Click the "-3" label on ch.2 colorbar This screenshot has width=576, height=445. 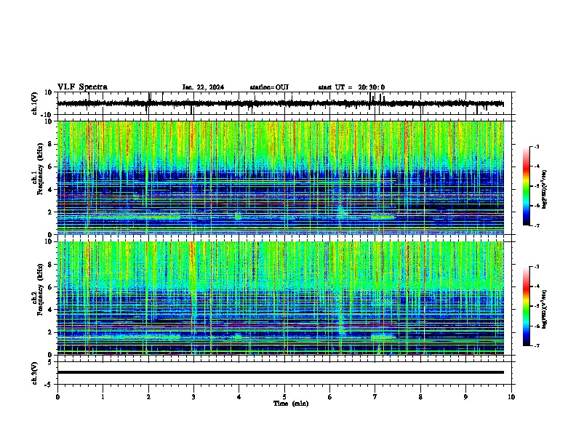536,267
